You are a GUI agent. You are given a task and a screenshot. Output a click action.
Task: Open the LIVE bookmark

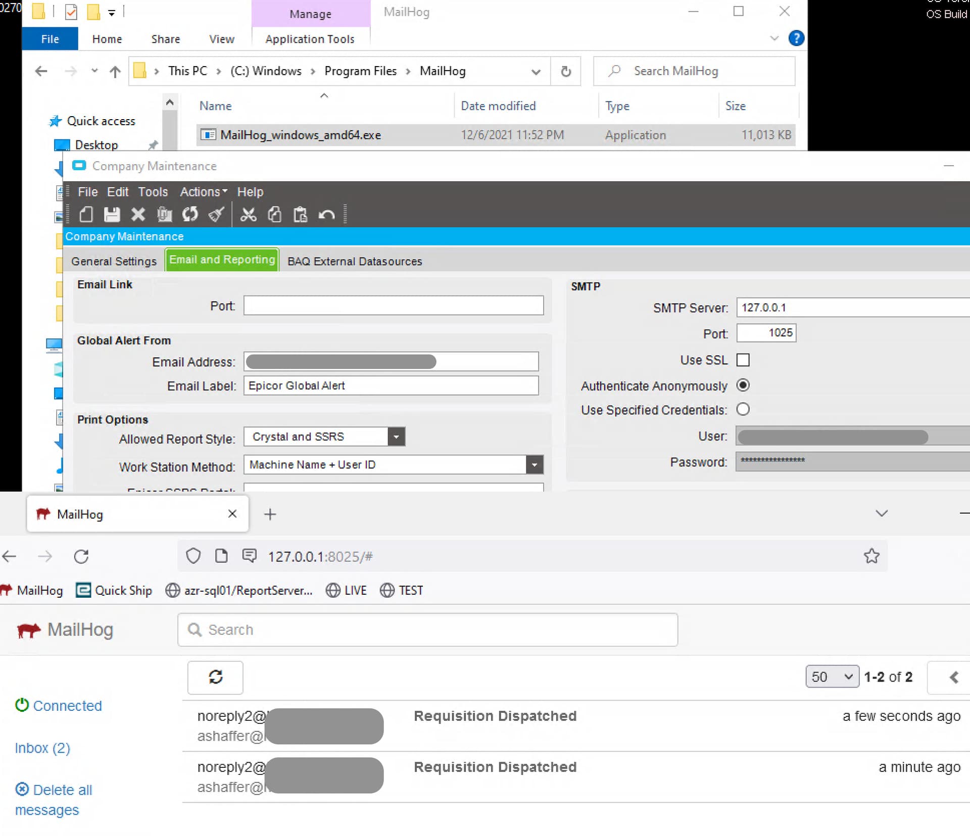[x=346, y=590]
